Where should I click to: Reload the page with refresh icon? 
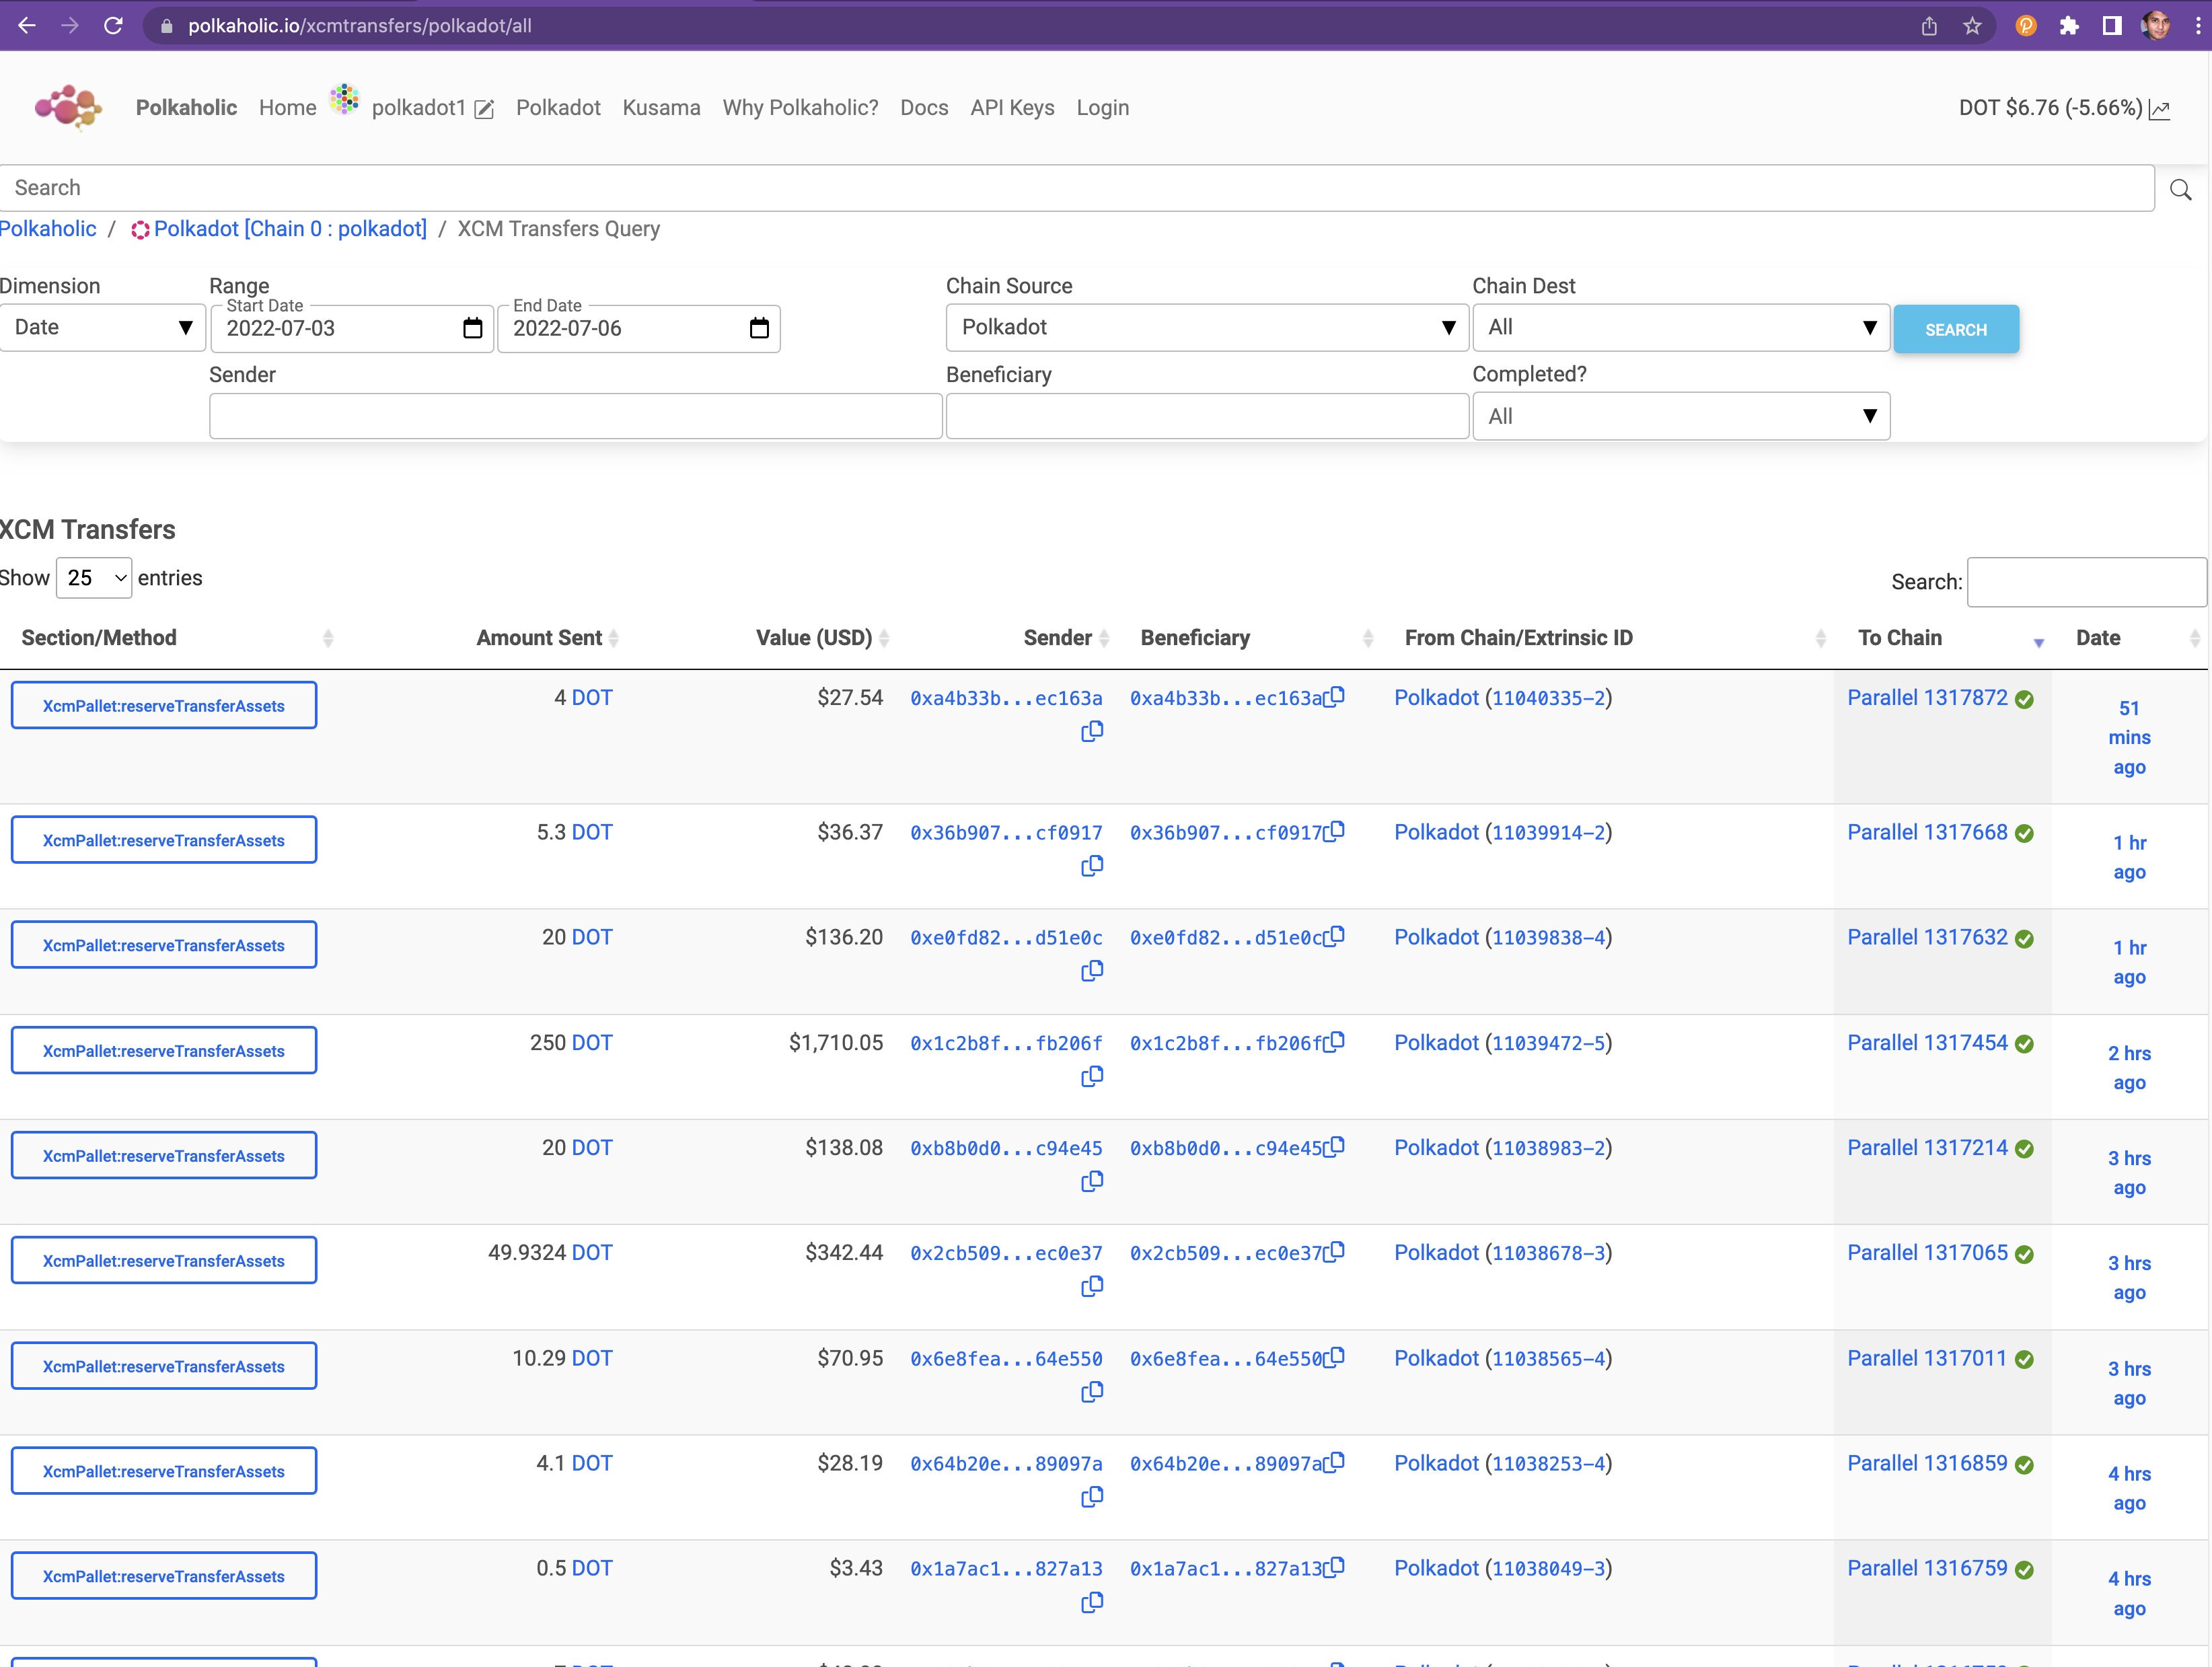(113, 26)
